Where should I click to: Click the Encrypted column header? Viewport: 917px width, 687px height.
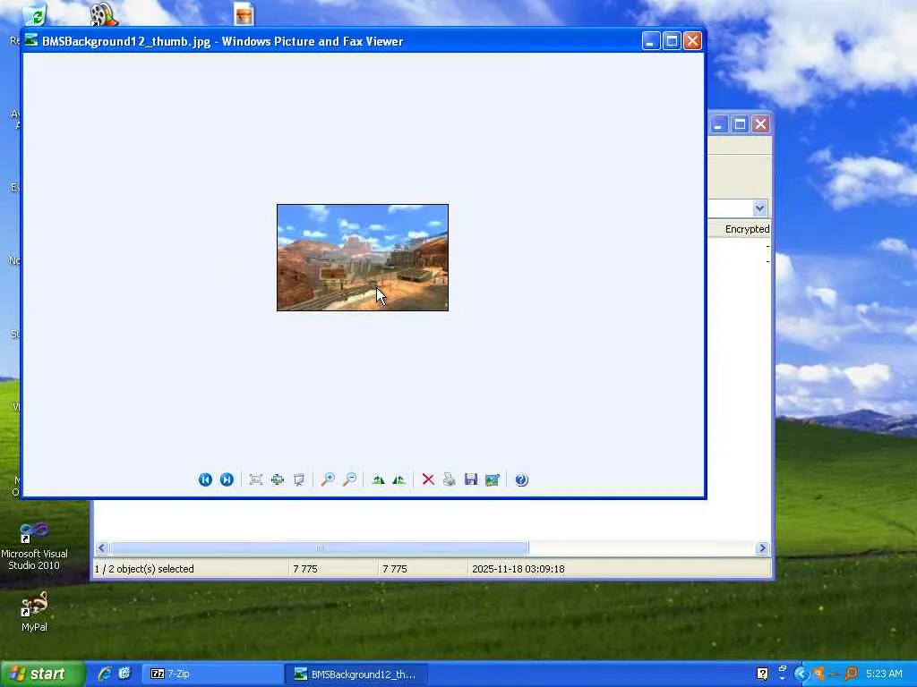[747, 229]
